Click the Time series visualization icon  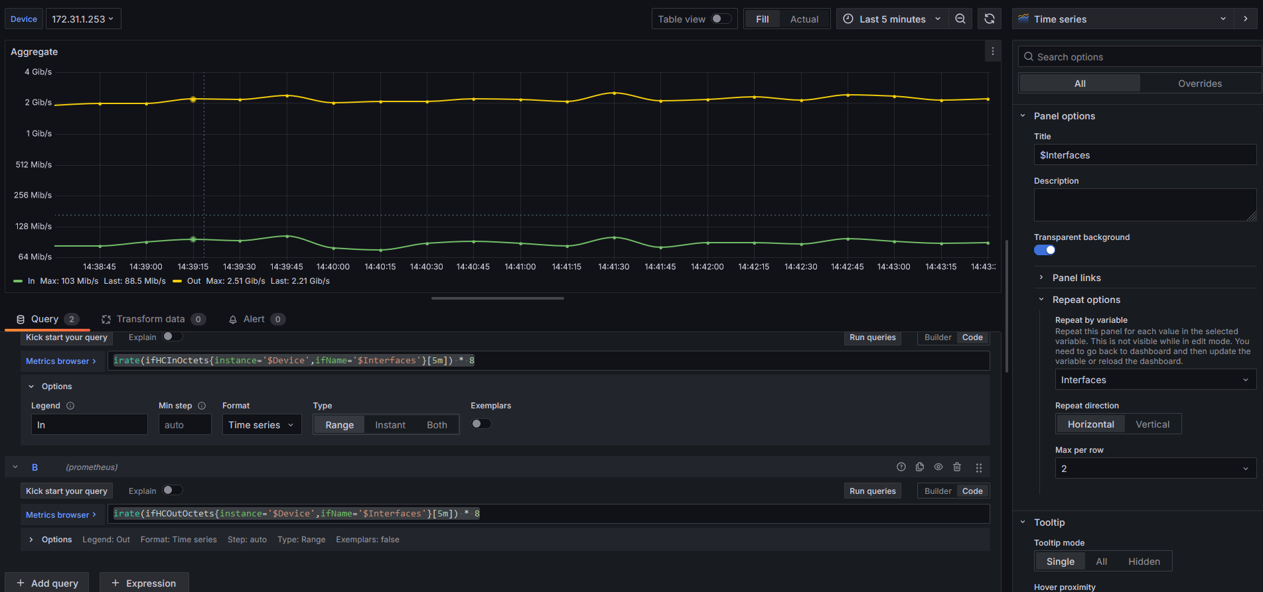click(1023, 19)
